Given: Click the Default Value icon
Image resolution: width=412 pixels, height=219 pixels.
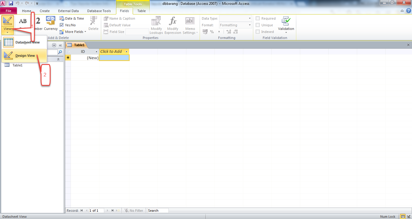Looking at the screenshot, I should (x=106, y=25).
